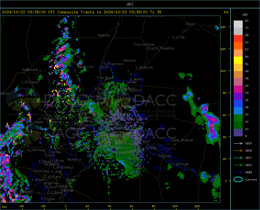The image size is (260, 210).
Task: Click the C_Chilenos map label
Action: tap(30, 82)
